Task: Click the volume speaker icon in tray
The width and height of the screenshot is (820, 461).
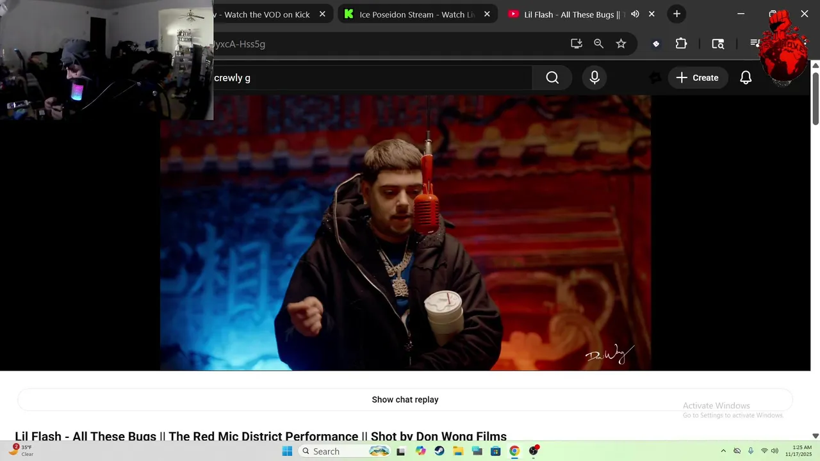Action: (775, 451)
